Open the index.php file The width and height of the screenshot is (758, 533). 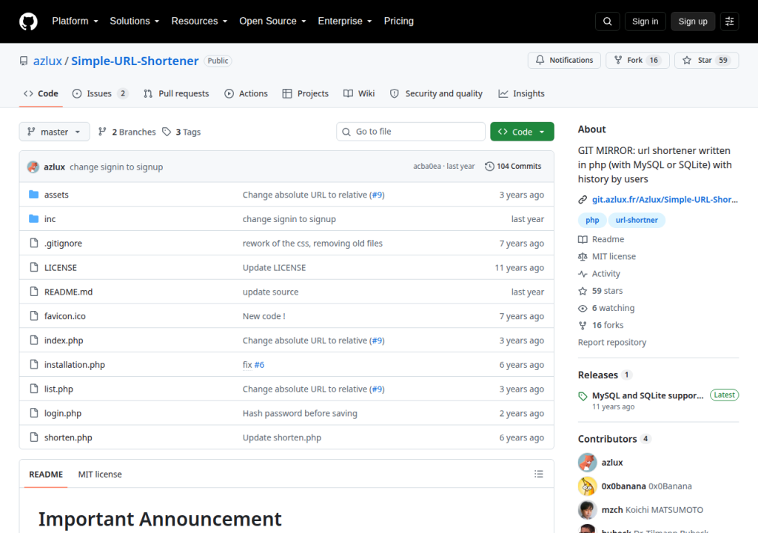point(64,340)
